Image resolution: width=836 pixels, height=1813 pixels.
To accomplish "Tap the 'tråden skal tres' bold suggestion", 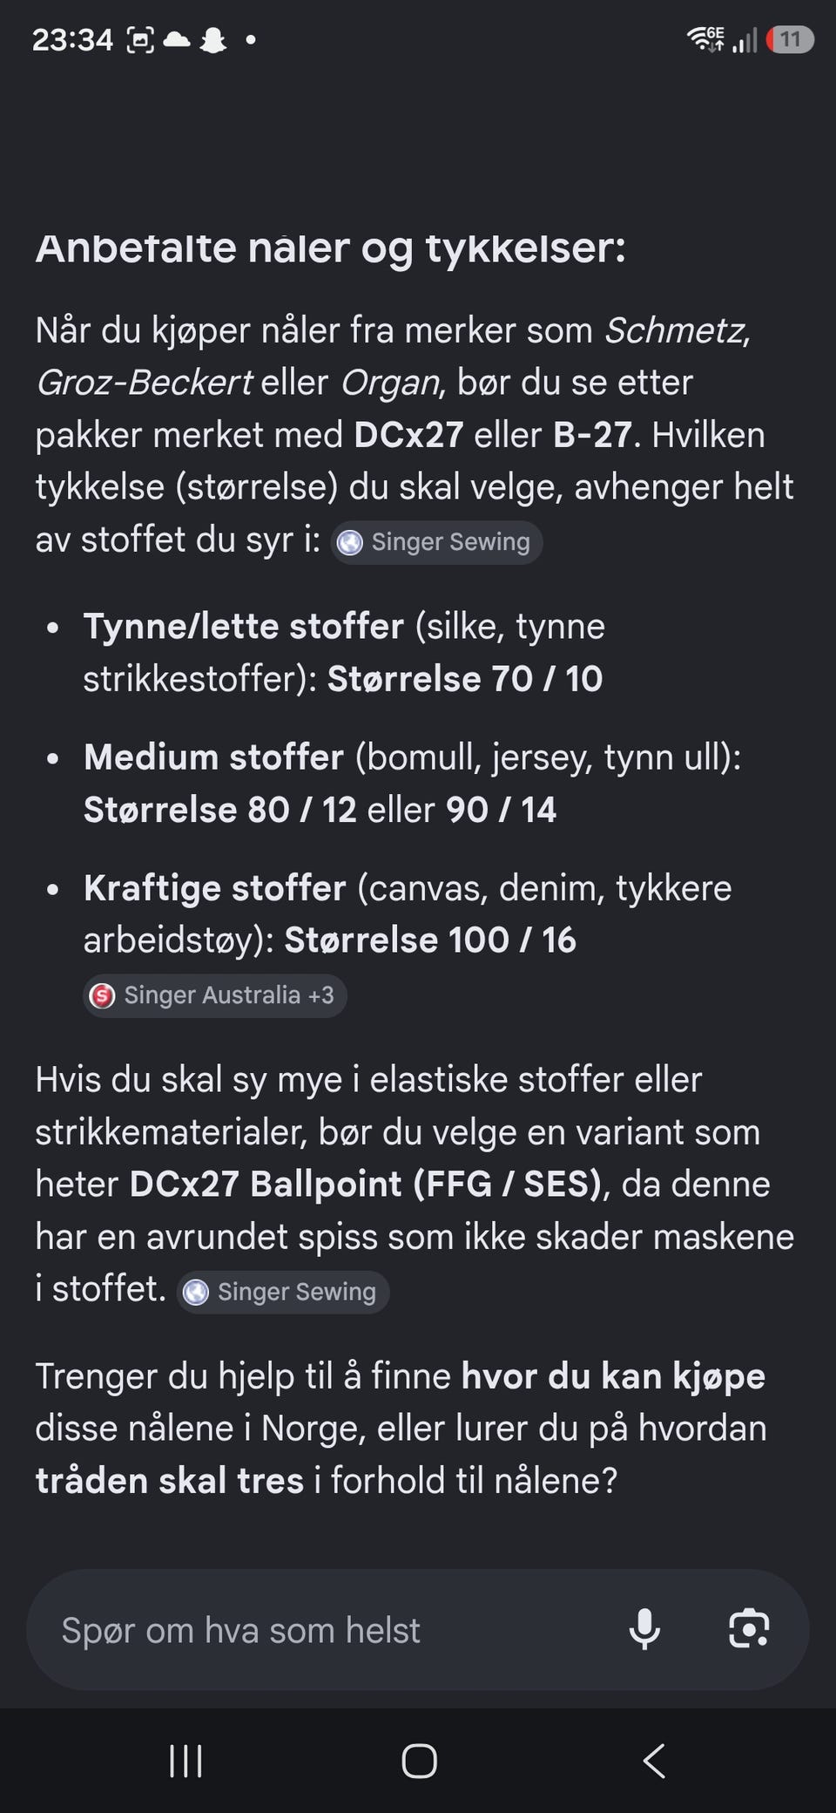I will [x=170, y=1481].
